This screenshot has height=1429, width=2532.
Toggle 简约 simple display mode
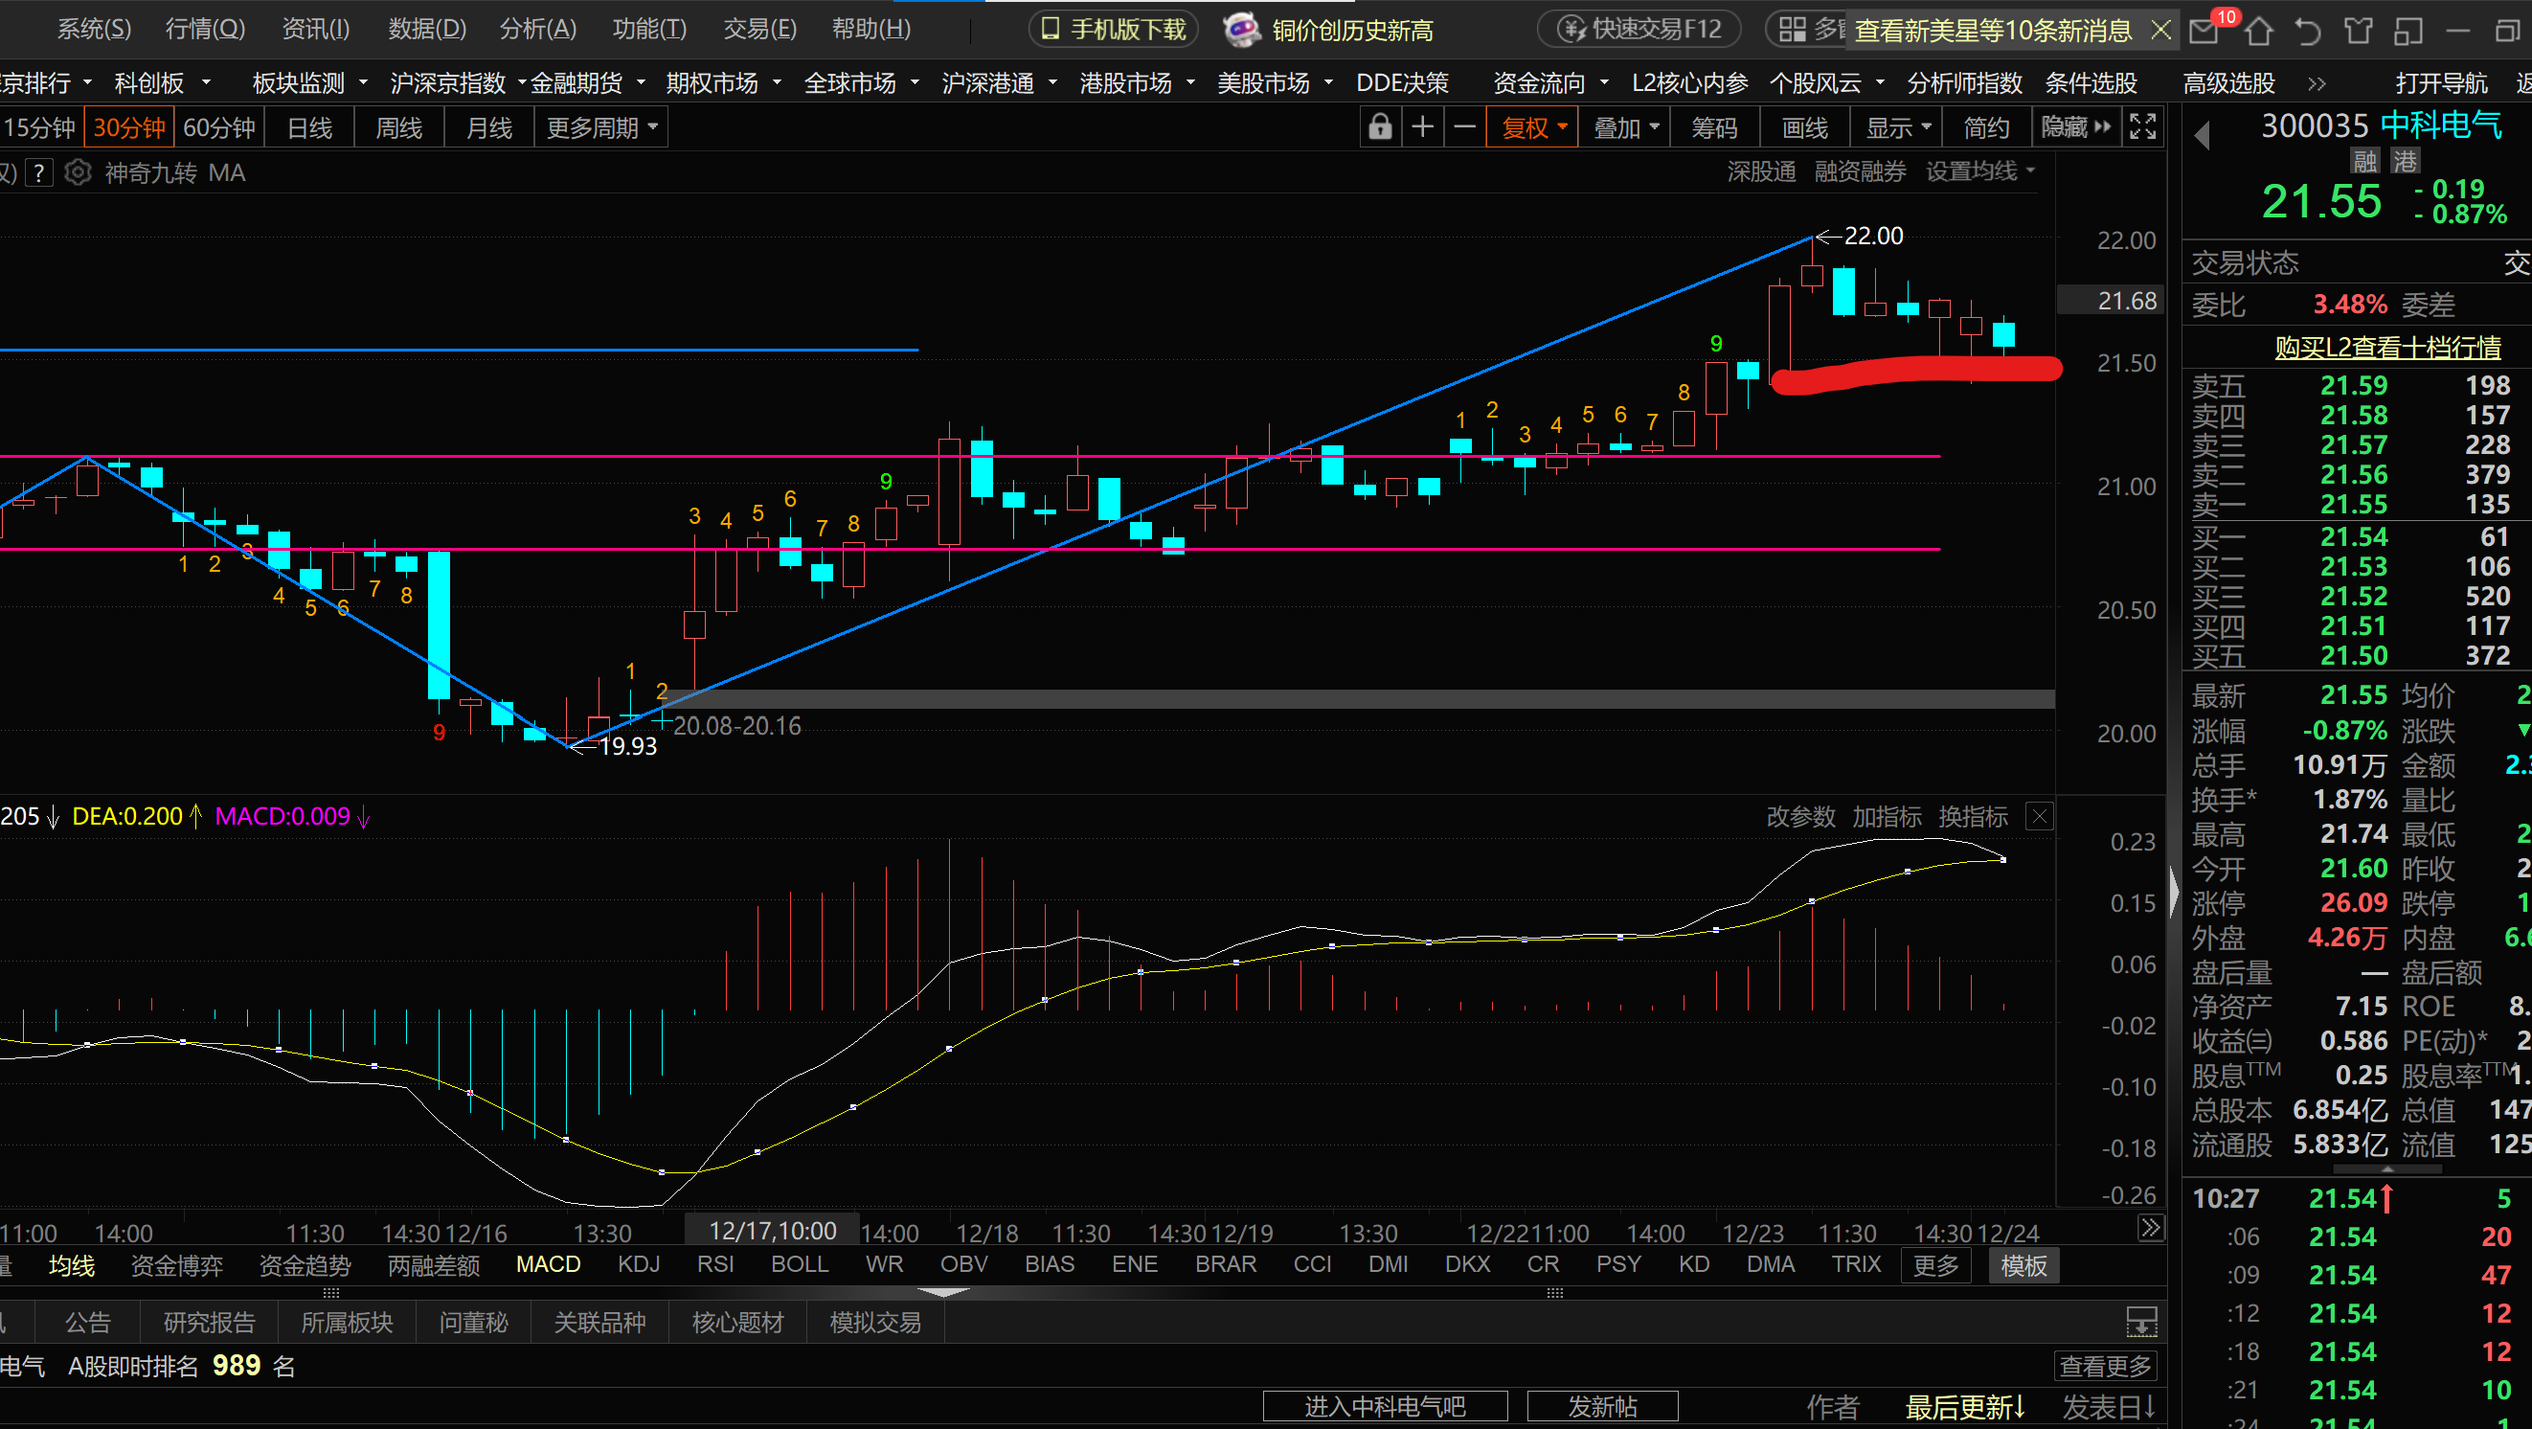click(1986, 127)
